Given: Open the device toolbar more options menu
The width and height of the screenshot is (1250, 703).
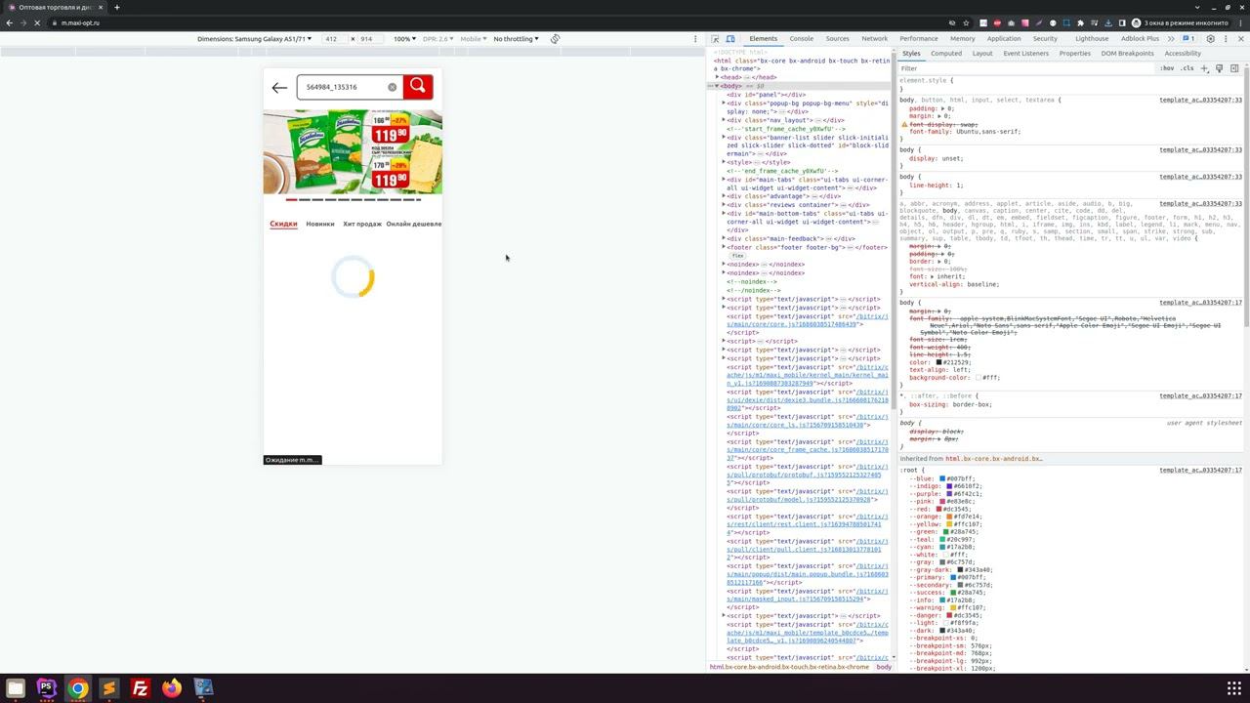Looking at the screenshot, I should tap(695, 39).
